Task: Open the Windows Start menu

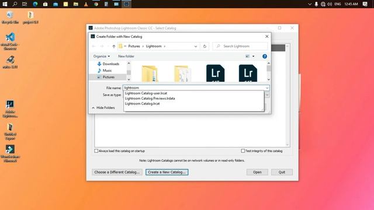Action: [5, 4]
